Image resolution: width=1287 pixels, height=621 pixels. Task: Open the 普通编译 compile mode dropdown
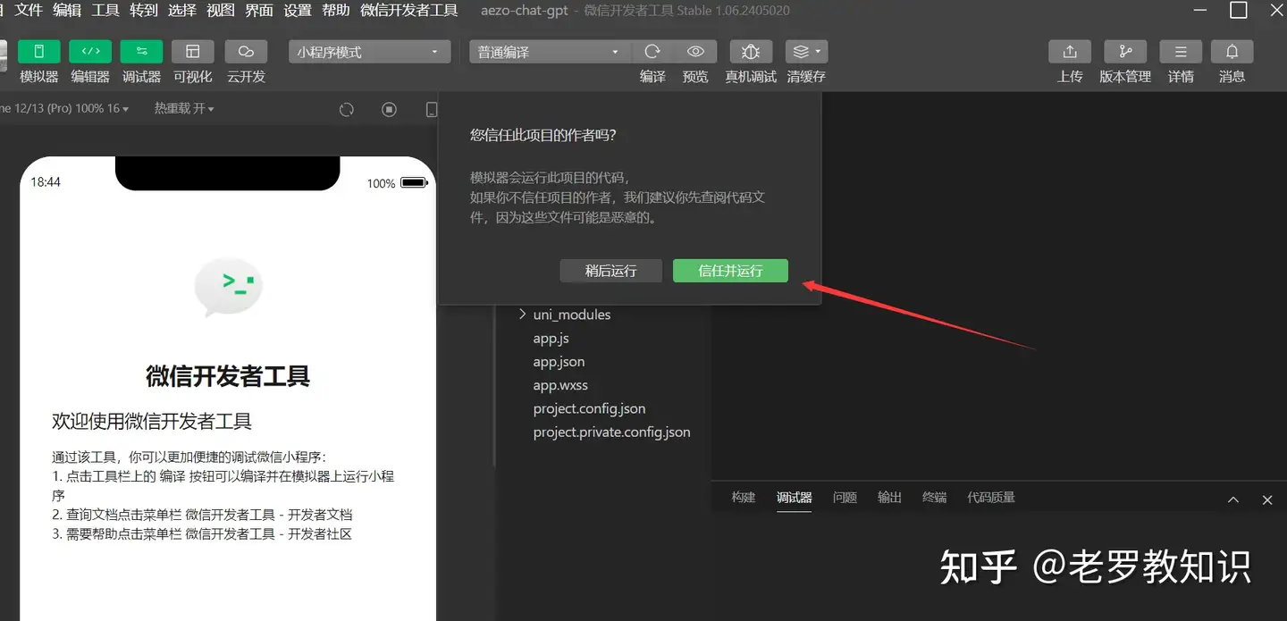pyautogui.click(x=550, y=52)
